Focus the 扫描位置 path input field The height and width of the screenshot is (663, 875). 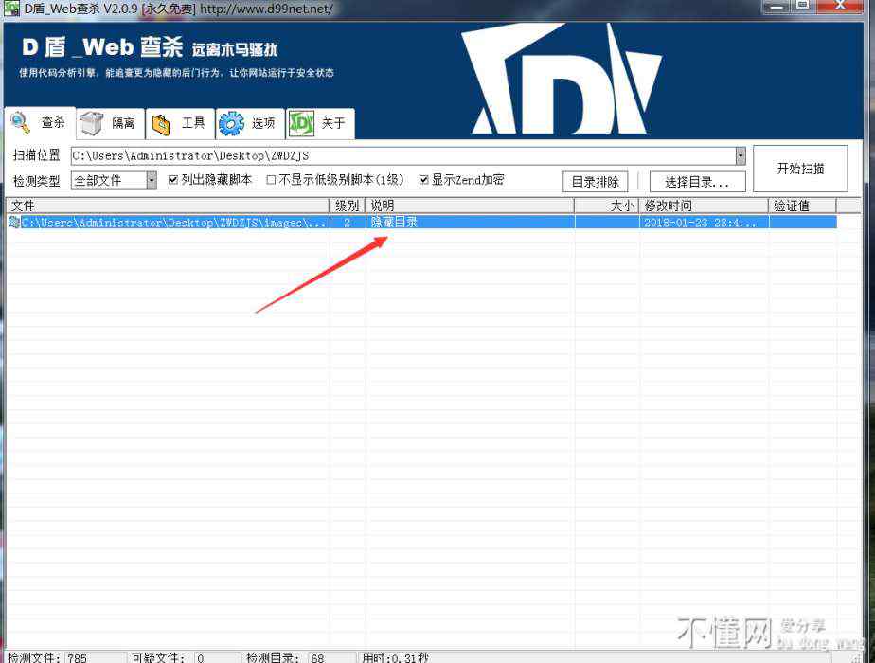coord(402,155)
